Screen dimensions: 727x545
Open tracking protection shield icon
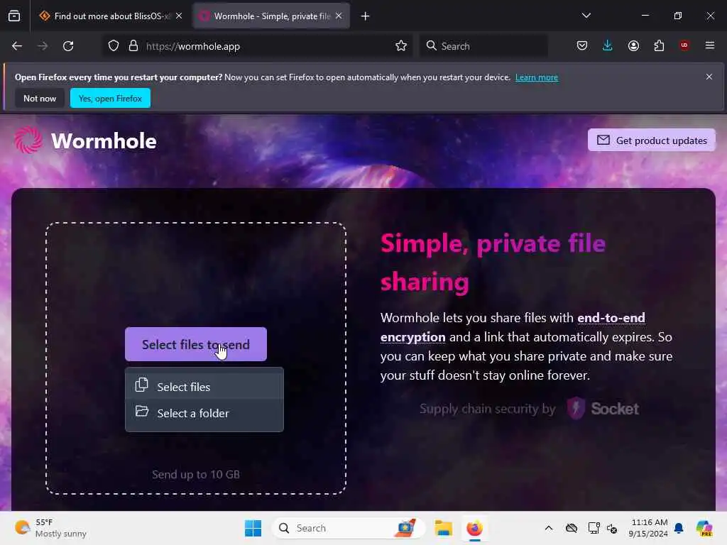pos(114,46)
